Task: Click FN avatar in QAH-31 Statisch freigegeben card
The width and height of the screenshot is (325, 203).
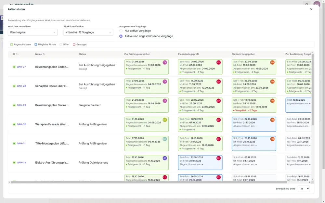Action: (272, 139)
